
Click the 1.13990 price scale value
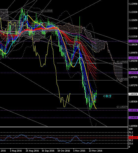(x=133, y=4)
